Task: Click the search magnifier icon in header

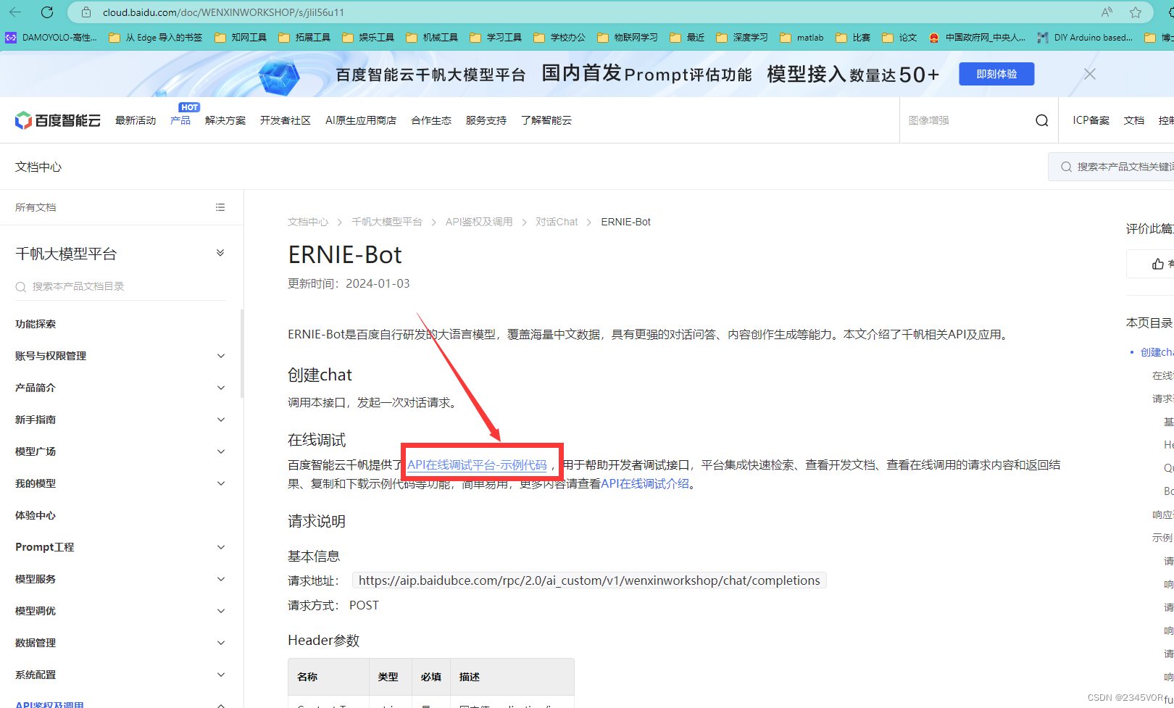Action: 1042,120
